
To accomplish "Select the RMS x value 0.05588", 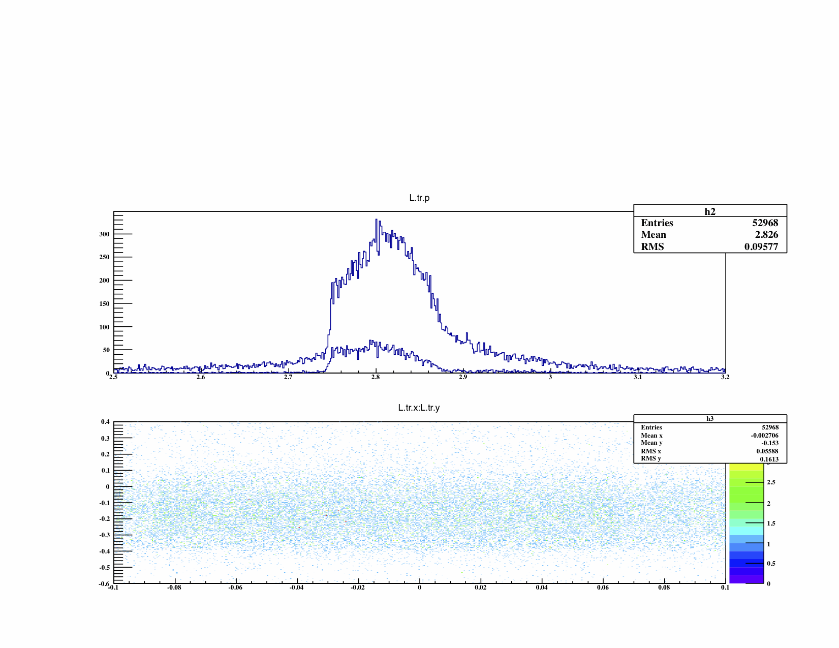I will click(767, 451).
